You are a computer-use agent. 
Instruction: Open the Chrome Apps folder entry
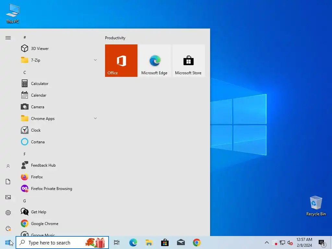click(x=59, y=118)
